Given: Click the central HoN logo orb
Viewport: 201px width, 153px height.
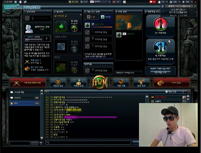Looking at the screenshot, I should tap(99, 83).
